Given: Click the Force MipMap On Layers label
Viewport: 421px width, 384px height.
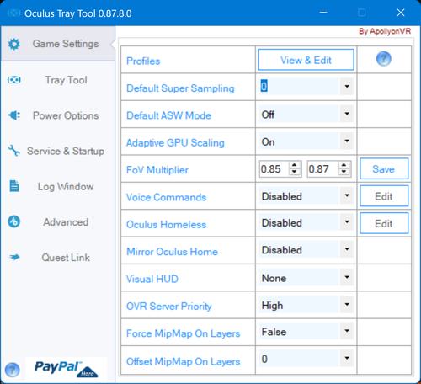Looking at the screenshot, I should pyautogui.click(x=184, y=333).
